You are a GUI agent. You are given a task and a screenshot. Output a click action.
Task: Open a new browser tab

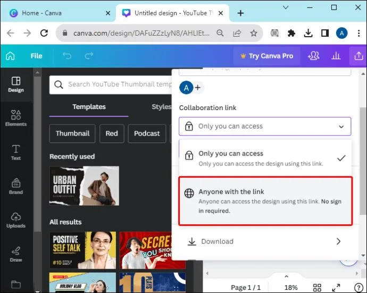240,13
